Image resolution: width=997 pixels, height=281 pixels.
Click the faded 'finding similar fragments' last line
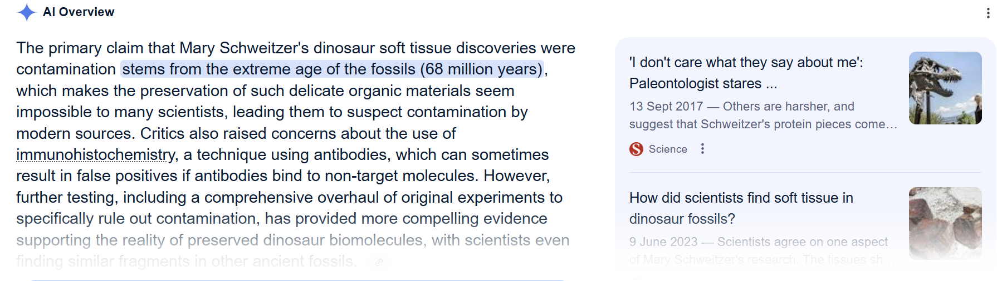185,262
